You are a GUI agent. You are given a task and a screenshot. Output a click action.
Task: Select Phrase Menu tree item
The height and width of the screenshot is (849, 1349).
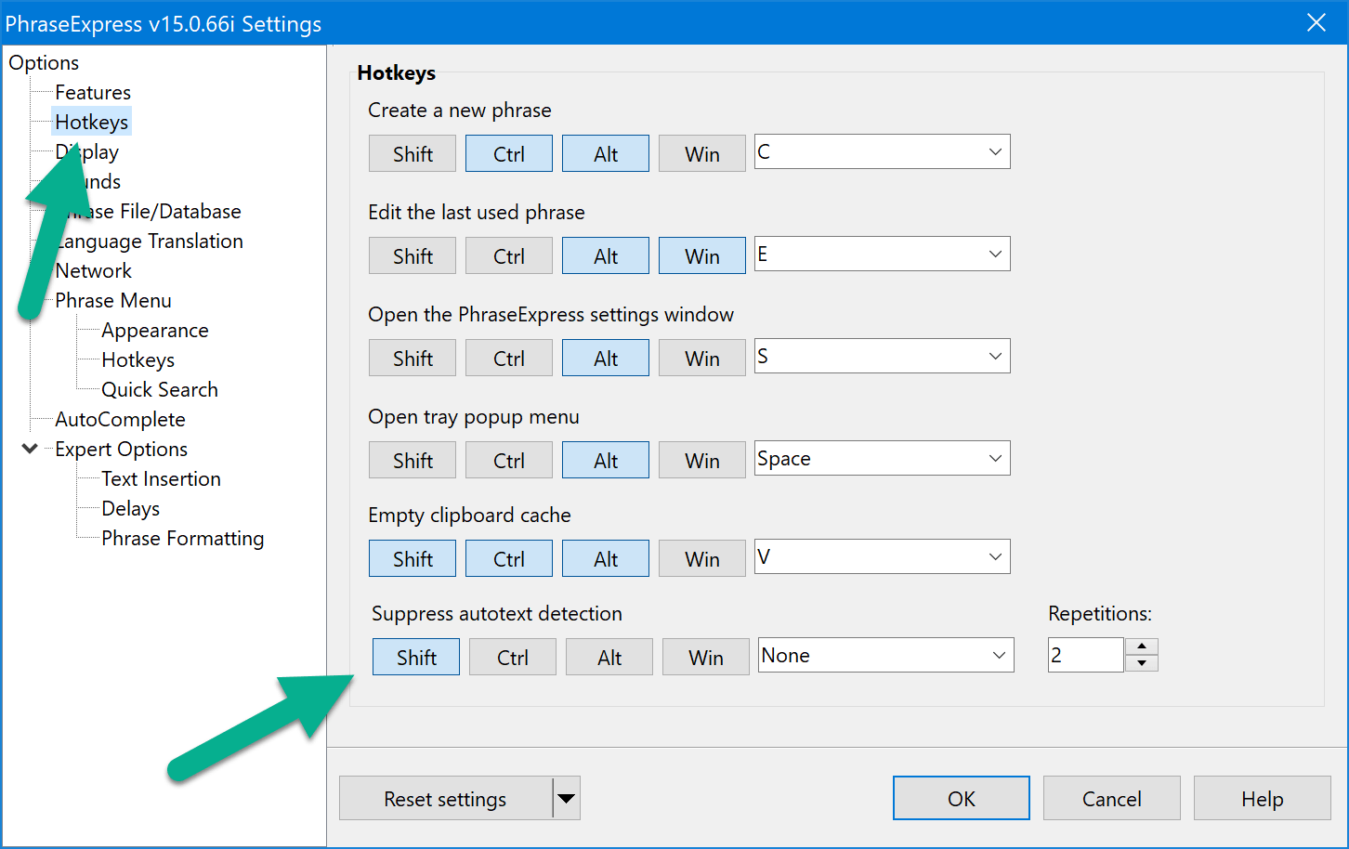(x=113, y=301)
